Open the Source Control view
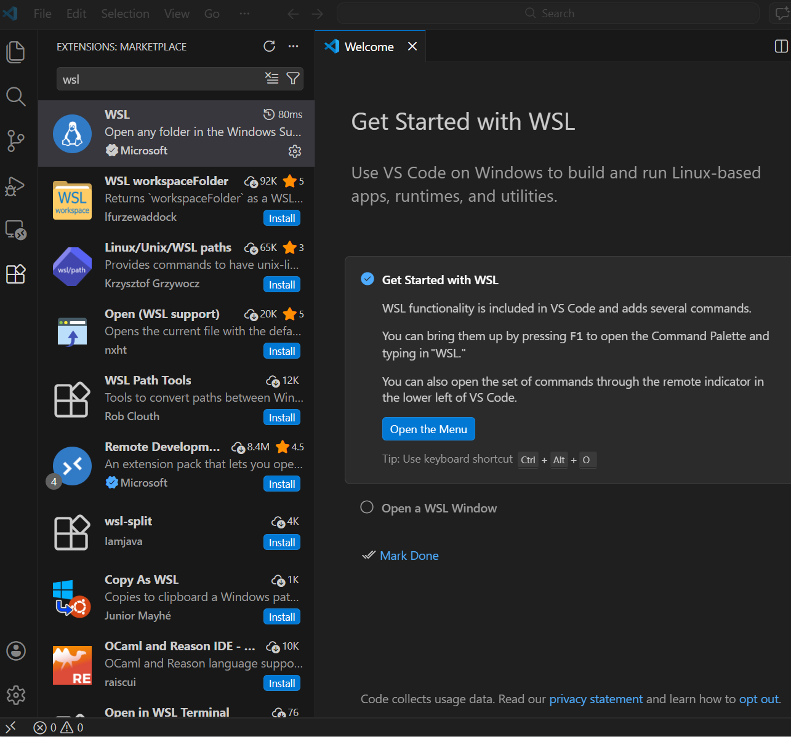 (15, 141)
